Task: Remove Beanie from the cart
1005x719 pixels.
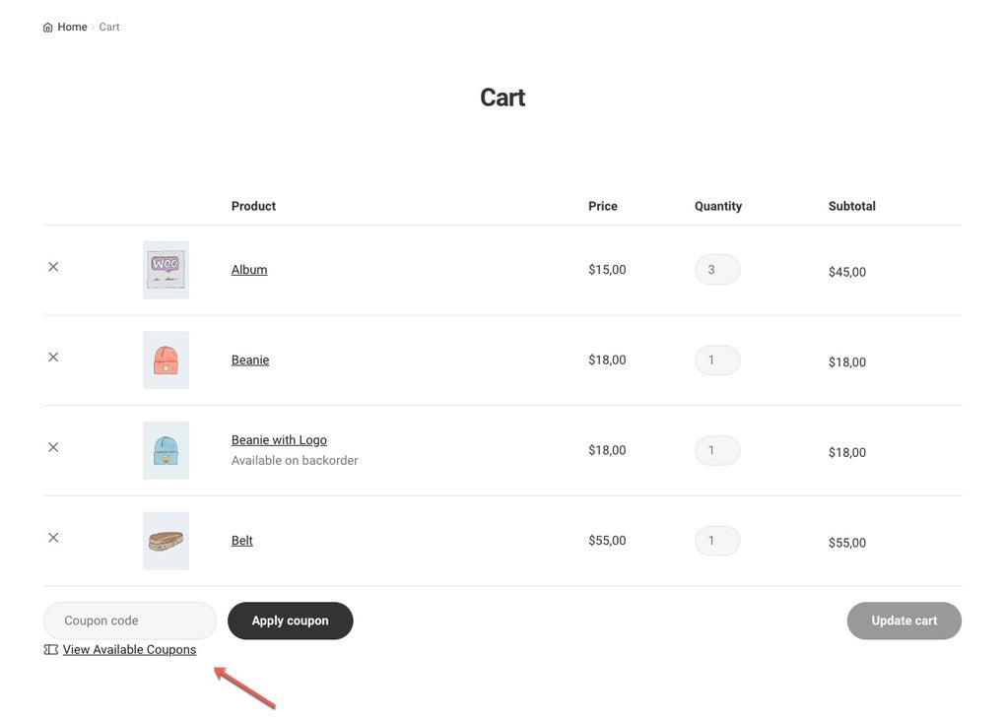Action: [53, 358]
